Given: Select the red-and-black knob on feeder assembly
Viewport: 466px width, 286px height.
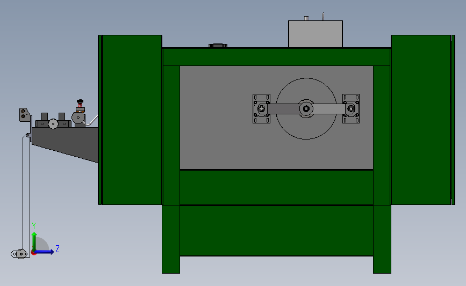Looking at the screenshot, I should (x=80, y=104).
